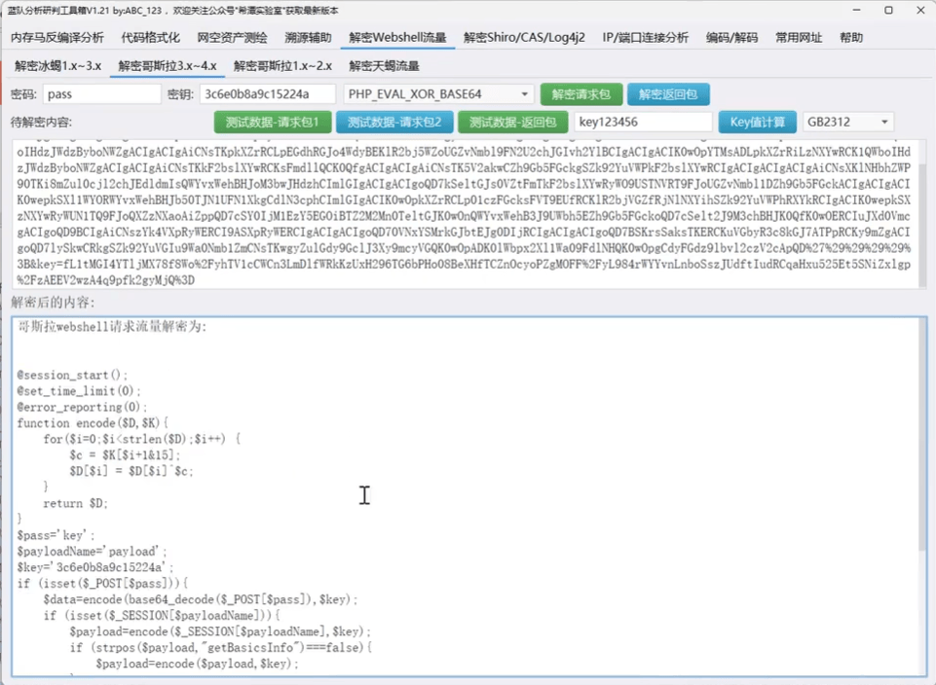Click the $payloadName='payload'; line
This screenshot has width=936, height=685.
click(x=92, y=552)
